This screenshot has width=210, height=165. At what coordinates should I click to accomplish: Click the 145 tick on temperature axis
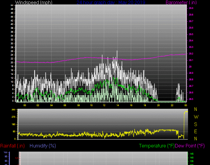point(192,154)
